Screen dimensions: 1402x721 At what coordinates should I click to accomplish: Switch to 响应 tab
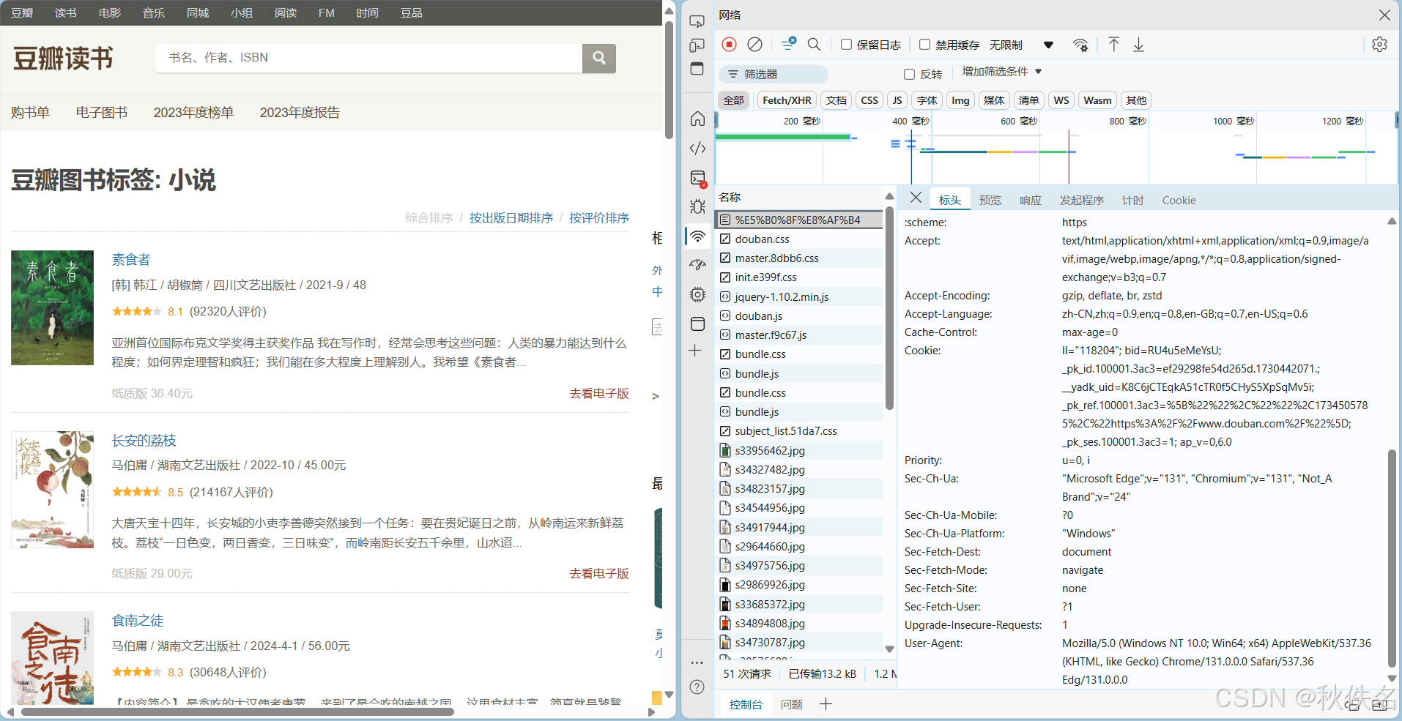1030,200
